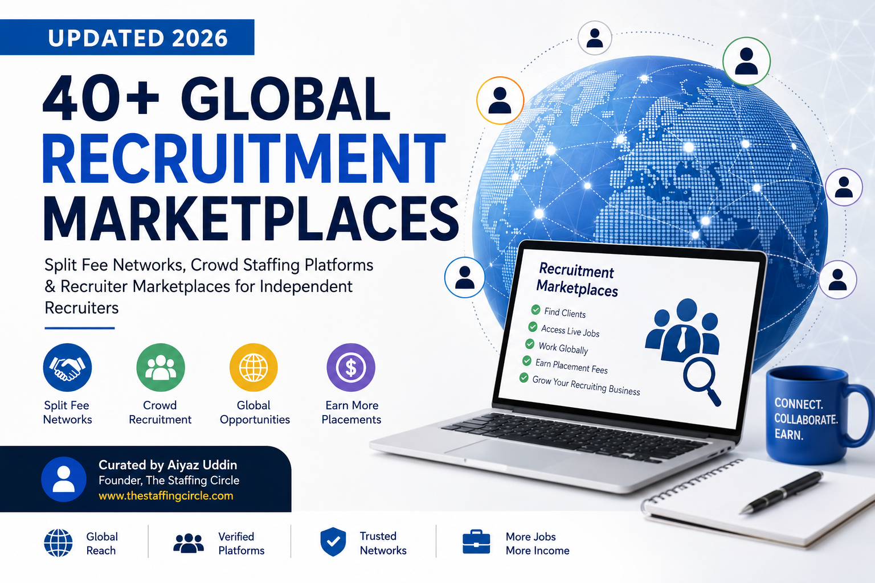Click the green-ringed user avatar on the globe
The image size is (875, 583).
point(746,61)
